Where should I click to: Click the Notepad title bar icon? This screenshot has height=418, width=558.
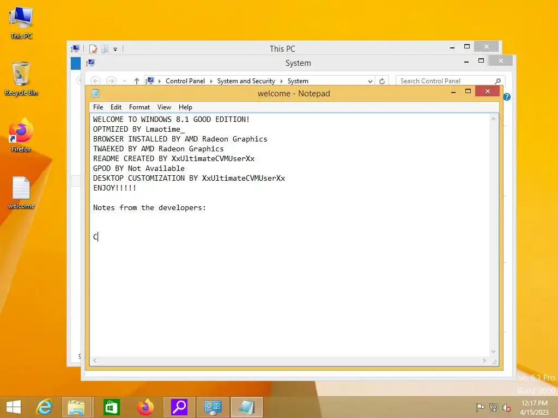point(95,93)
